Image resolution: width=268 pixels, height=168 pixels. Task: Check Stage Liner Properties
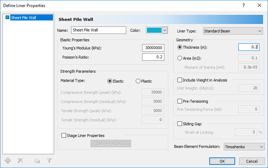(x=64, y=135)
